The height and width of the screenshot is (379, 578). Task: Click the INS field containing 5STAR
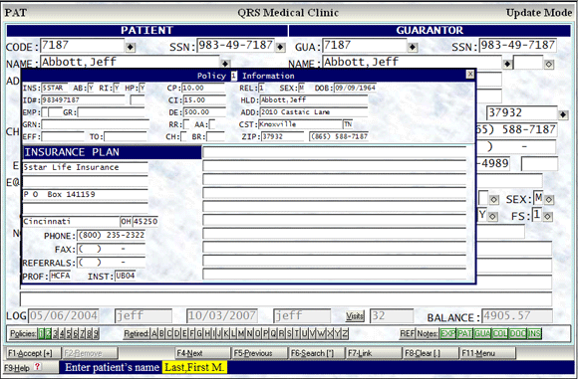[54, 88]
